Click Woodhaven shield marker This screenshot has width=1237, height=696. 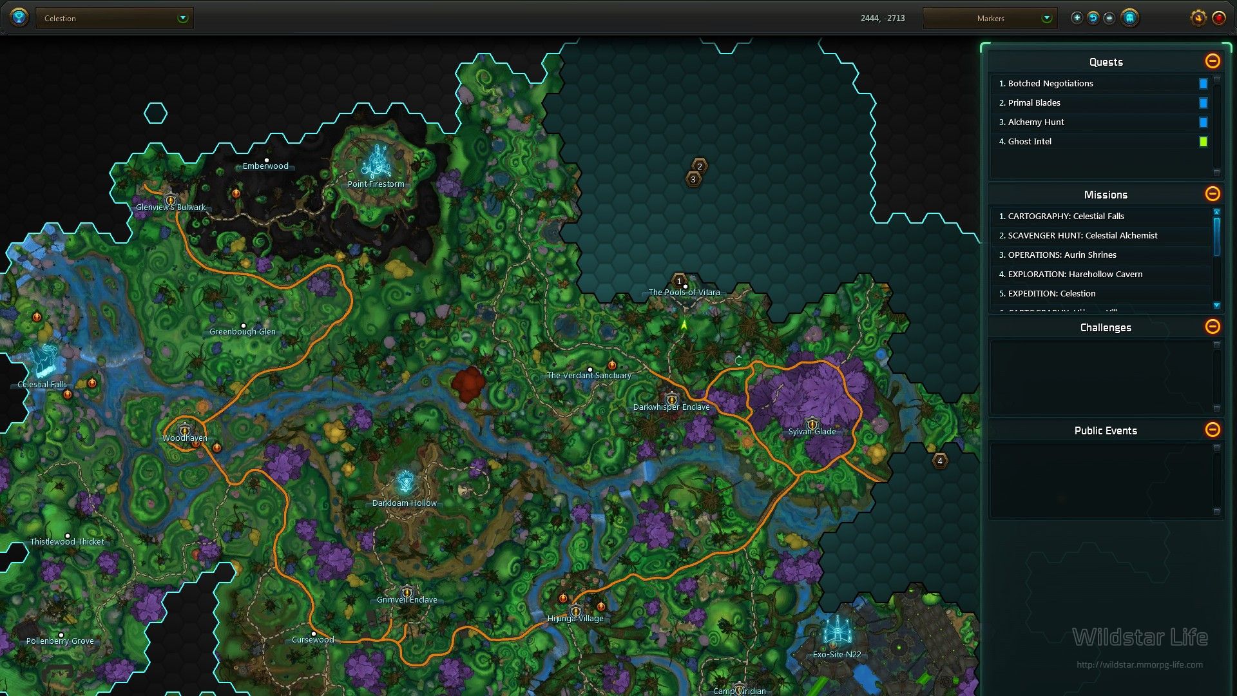[x=185, y=430]
